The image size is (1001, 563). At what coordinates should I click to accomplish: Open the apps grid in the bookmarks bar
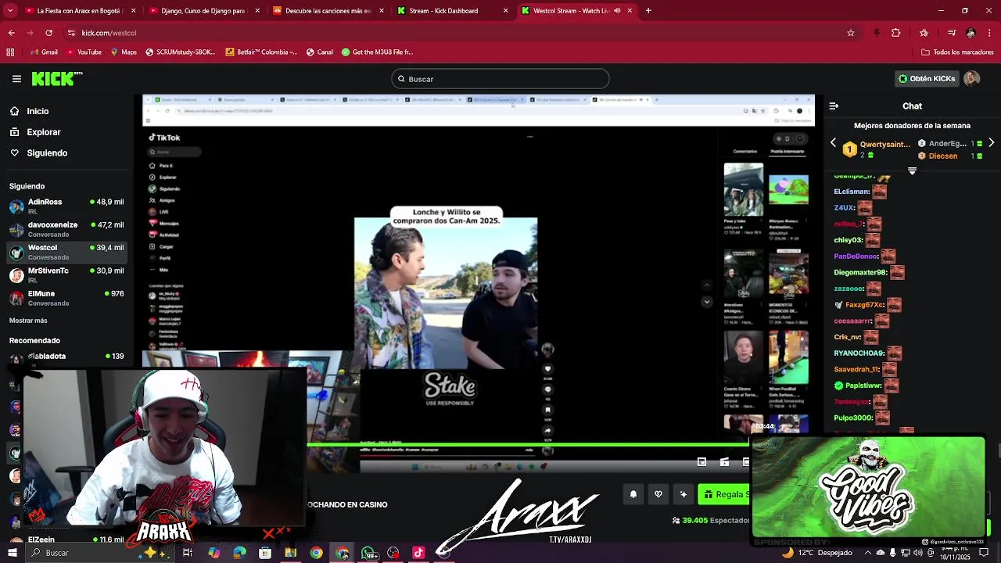click(10, 52)
